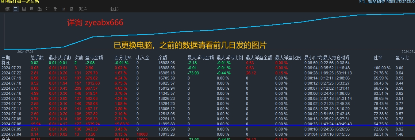
Task: Click the 盈亏比 column header
Action: (x=402, y=58)
